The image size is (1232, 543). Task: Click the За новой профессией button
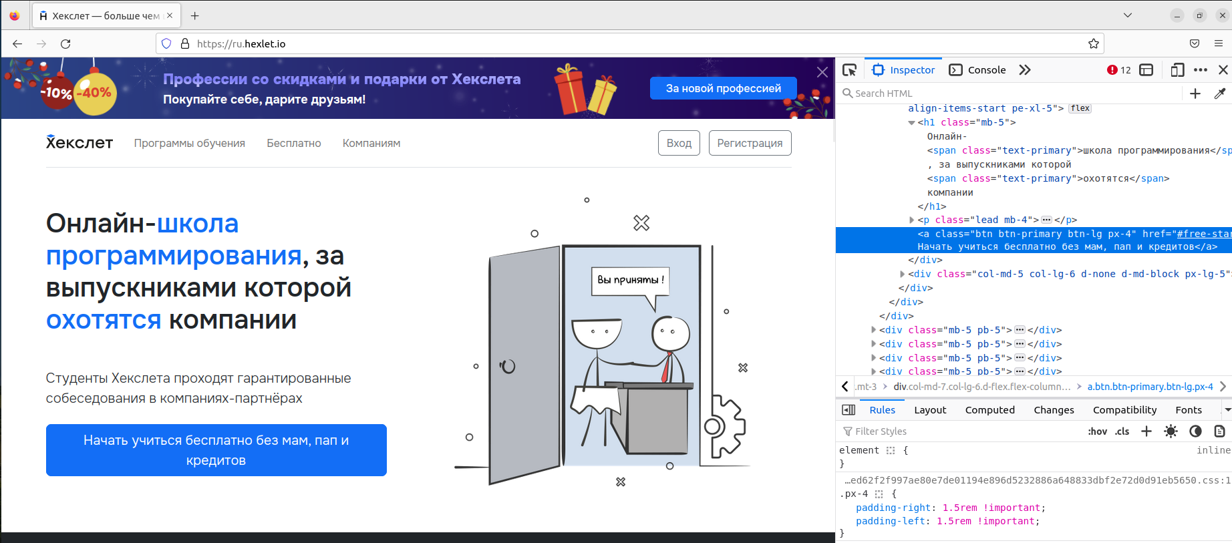724,88
